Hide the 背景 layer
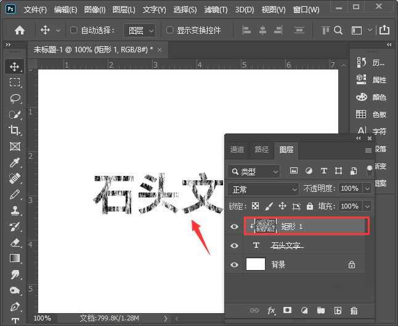 pos(234,264)
